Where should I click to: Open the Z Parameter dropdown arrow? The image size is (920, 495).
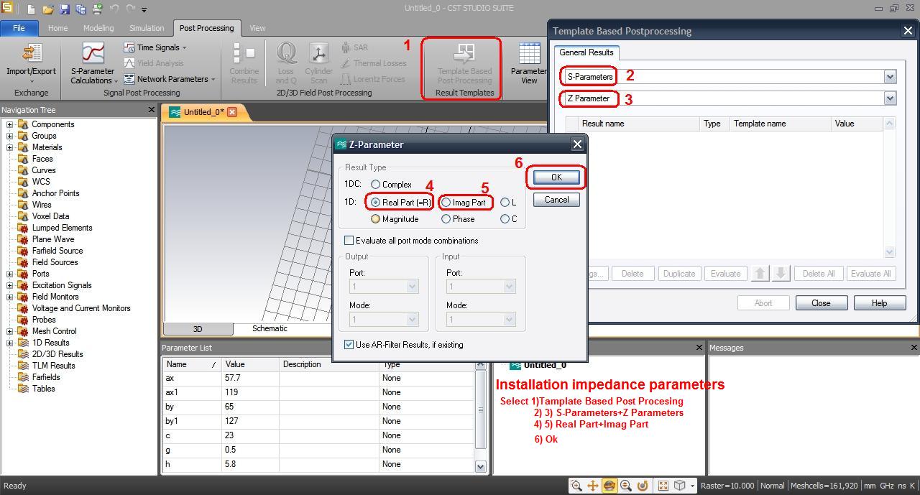point(890,98)
